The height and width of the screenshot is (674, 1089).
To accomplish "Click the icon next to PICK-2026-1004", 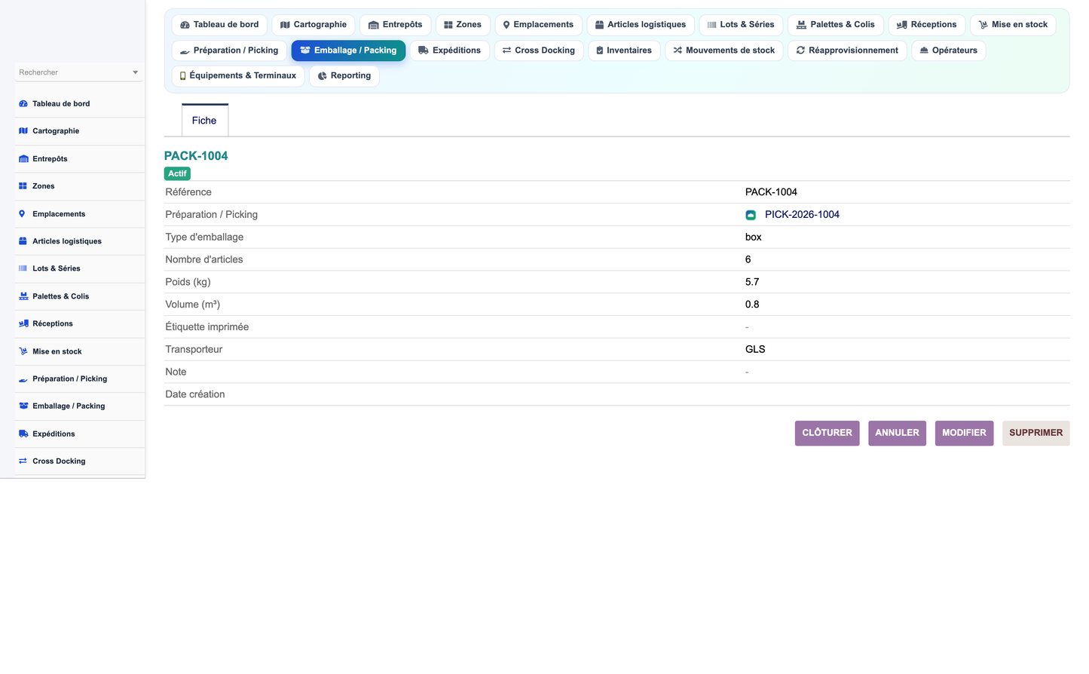I will click(751, 215).
